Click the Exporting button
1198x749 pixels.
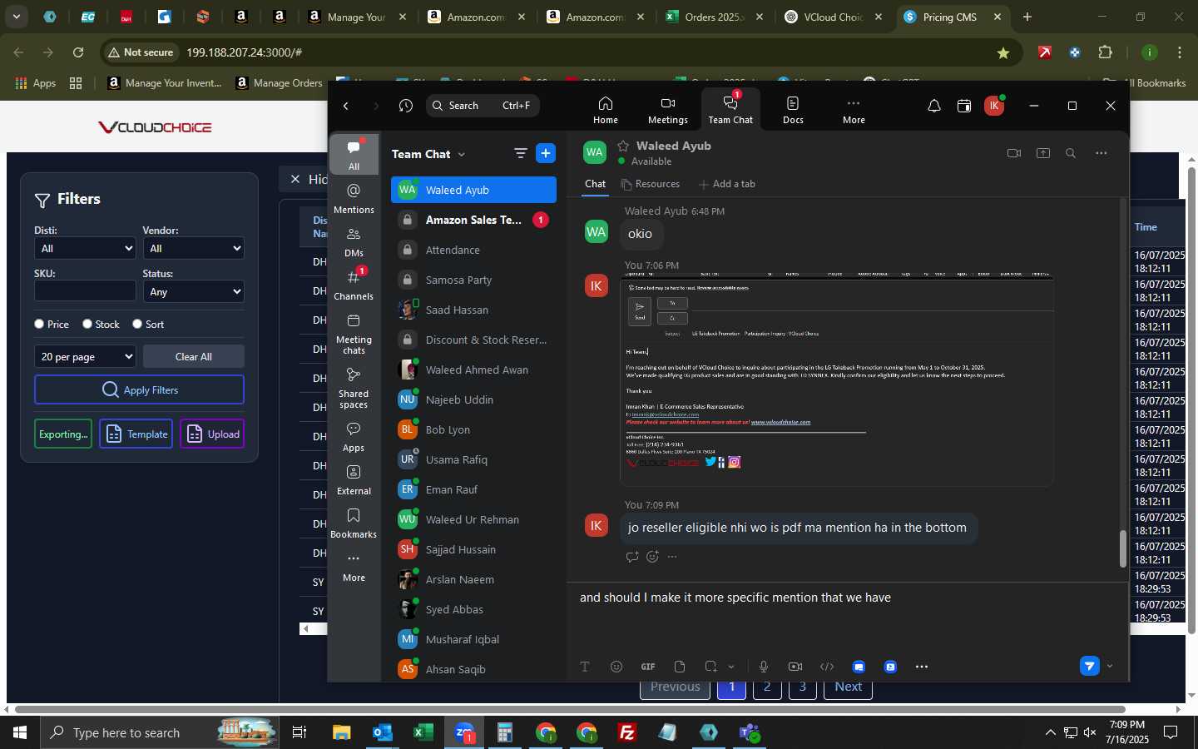pyautogui.click(x=63, y=434)
